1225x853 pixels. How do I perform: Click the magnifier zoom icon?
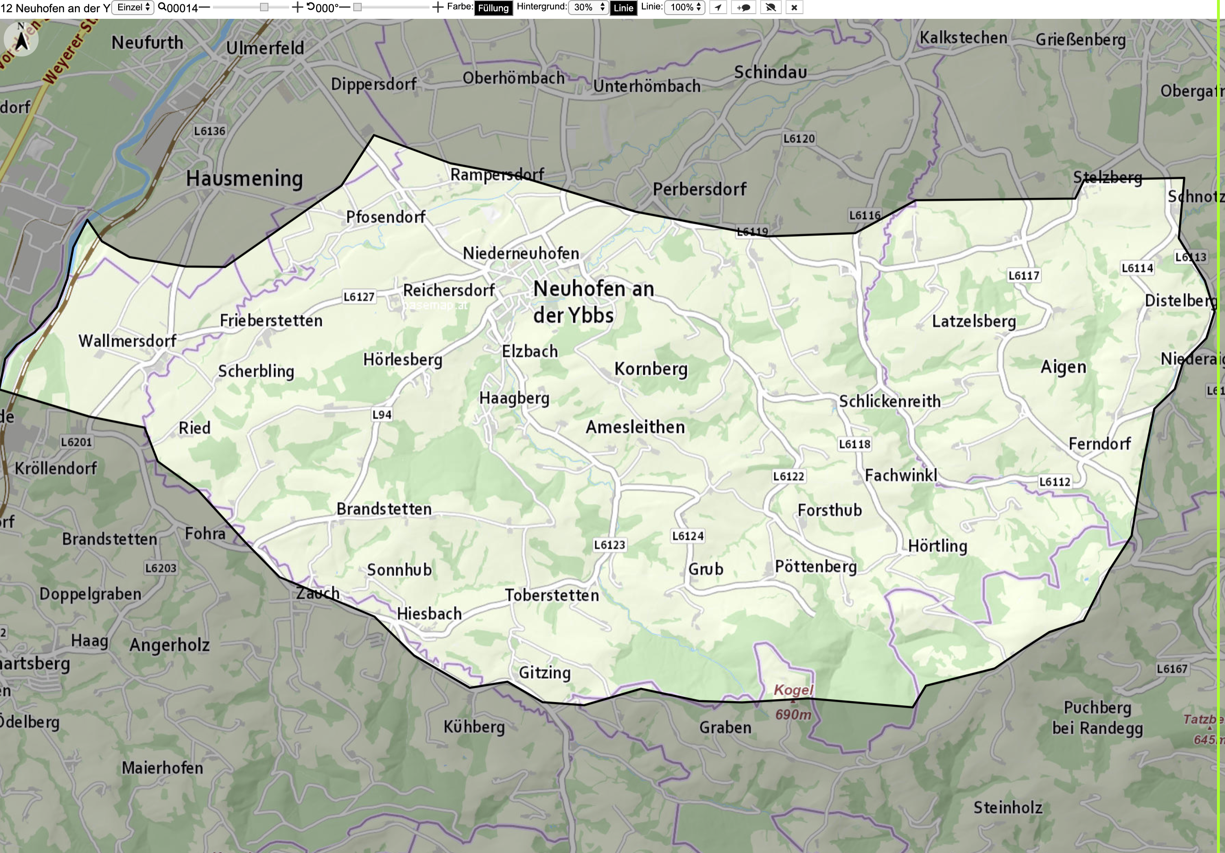[162, 7]
